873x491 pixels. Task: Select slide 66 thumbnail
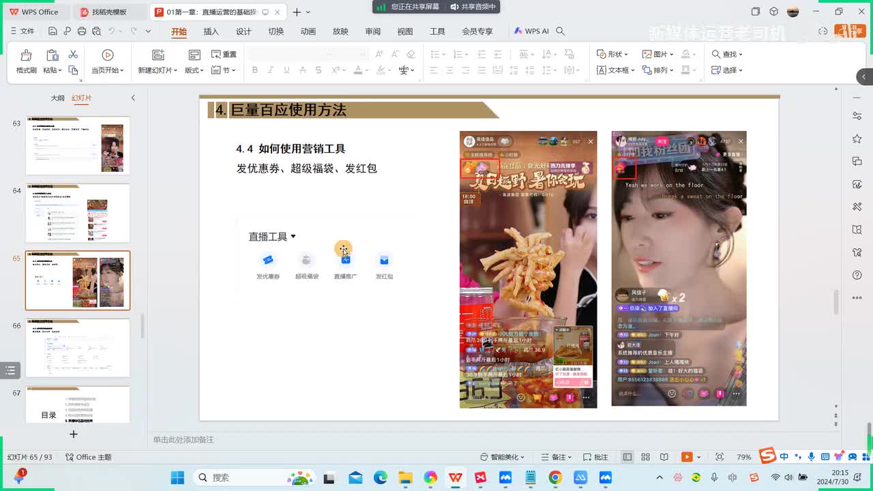[78, 348]
